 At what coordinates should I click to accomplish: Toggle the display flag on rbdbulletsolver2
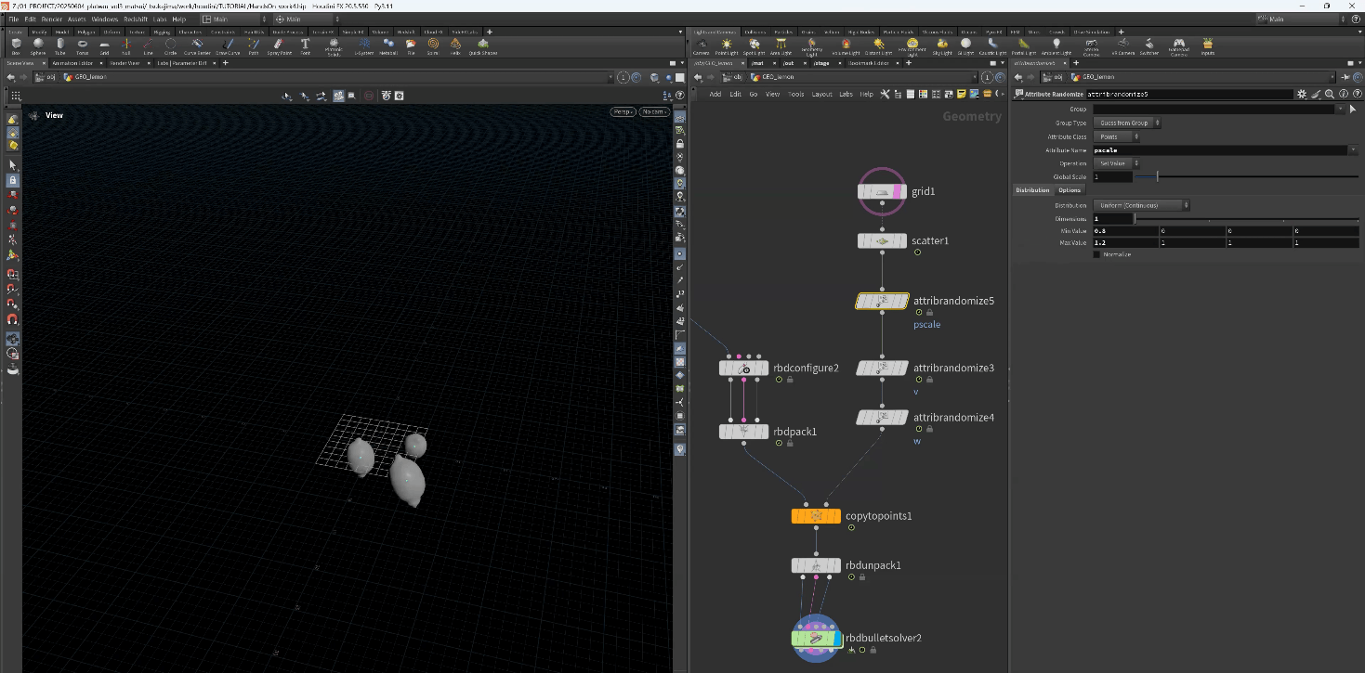836,639
